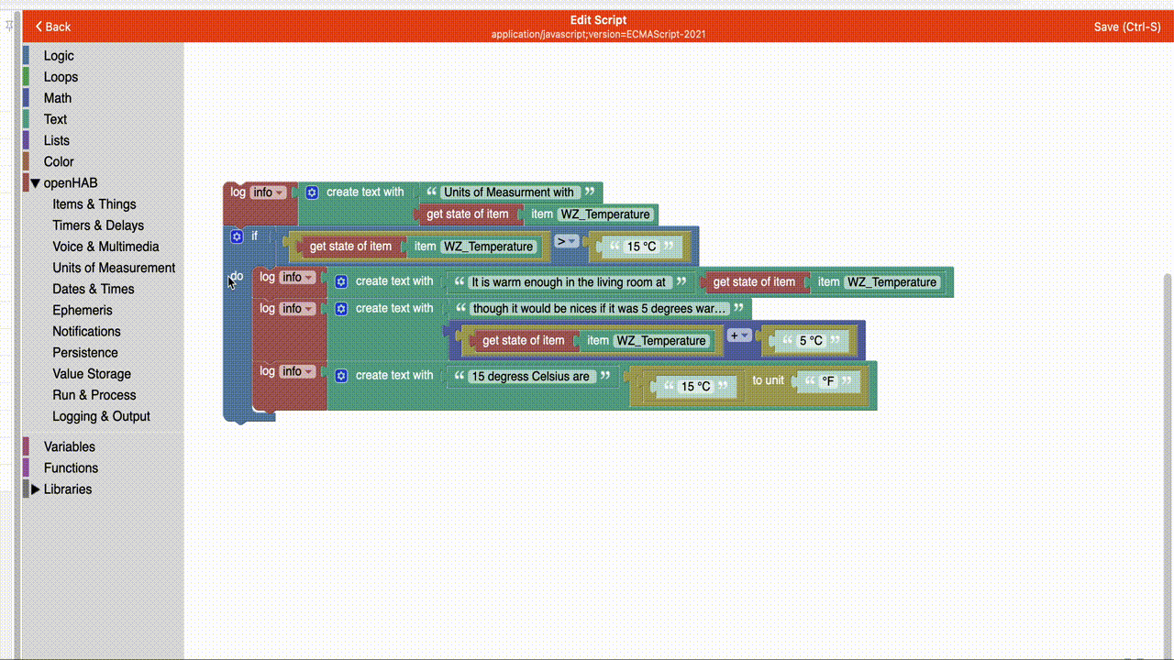
Task: Collapse the openHAB category
Action: point(36,183)
